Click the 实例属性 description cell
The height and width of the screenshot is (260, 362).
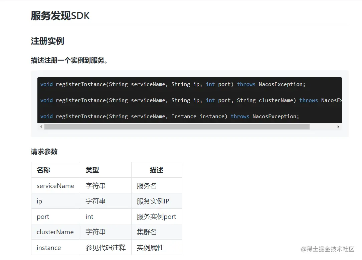(157, 248)
